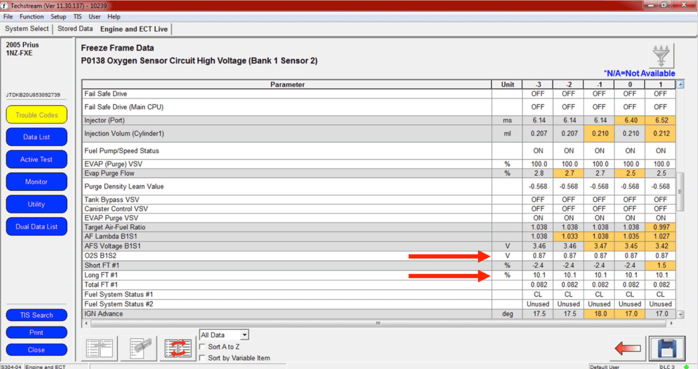Select the Short FT #1 parameter row

(x=379, y=265)
